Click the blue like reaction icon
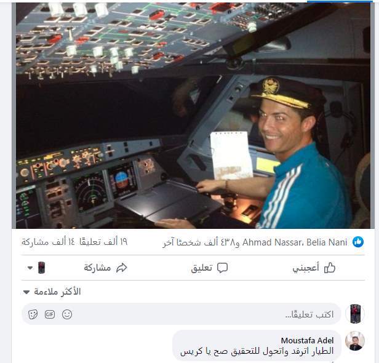 [x=358, y=242]
